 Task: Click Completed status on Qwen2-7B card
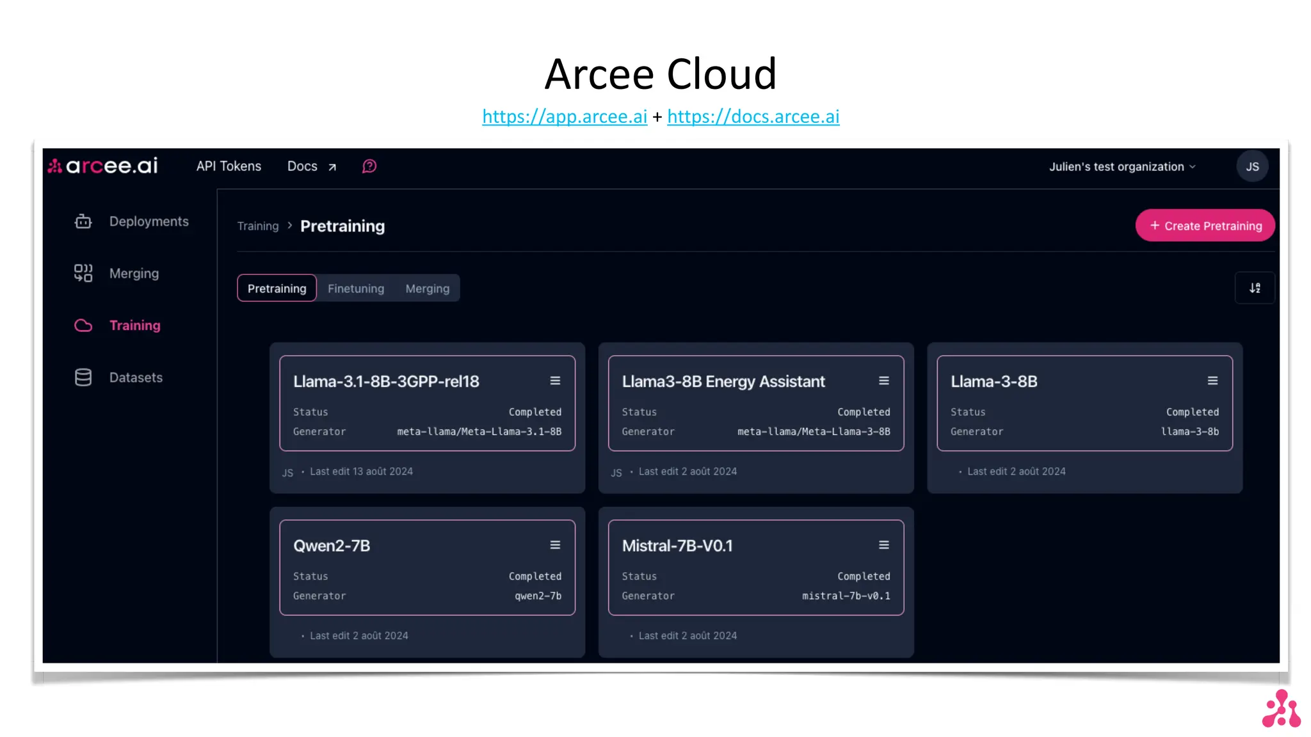[x=535, y=576]
